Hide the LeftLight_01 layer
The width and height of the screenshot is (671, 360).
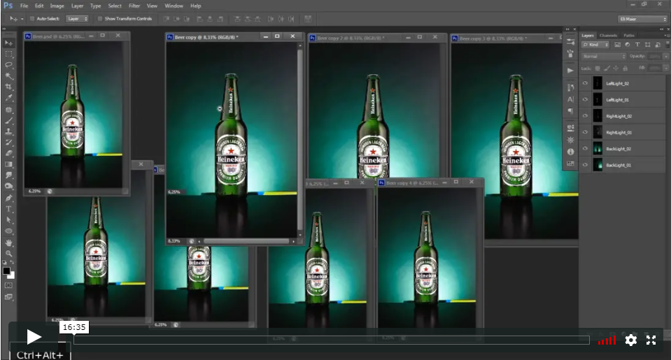[585, 100]
